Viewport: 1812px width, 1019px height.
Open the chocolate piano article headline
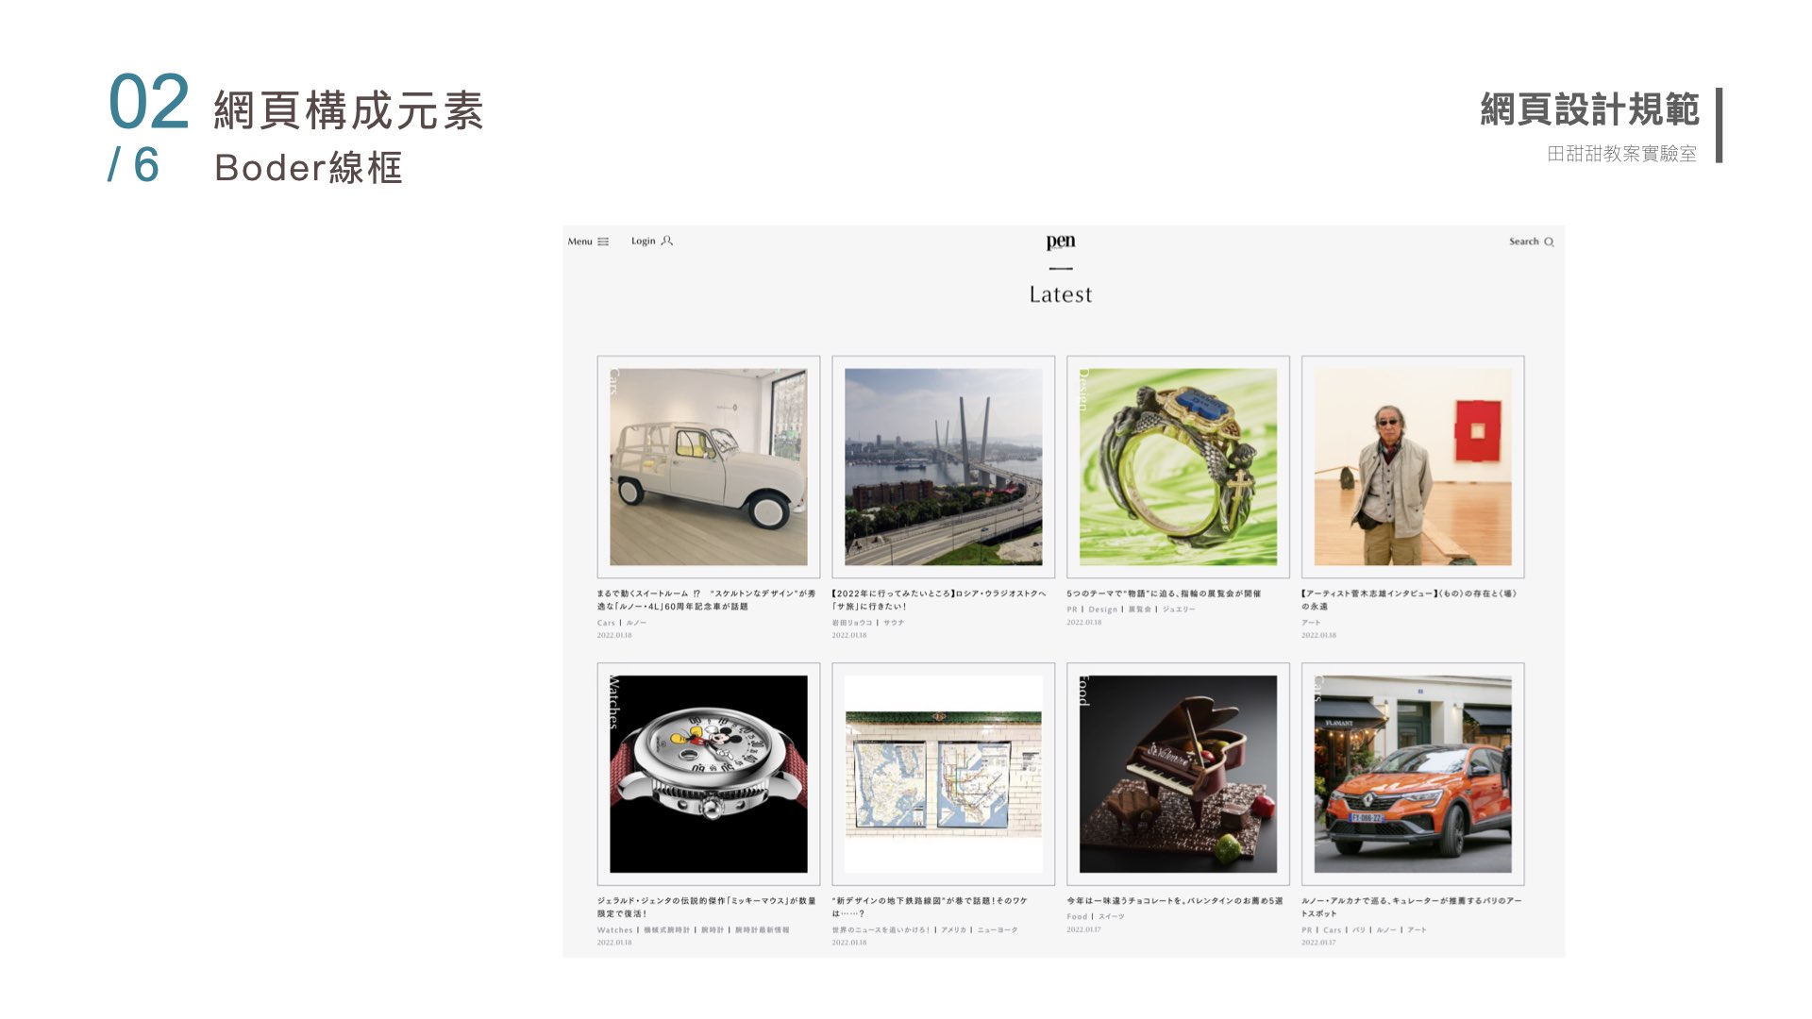pos(1175,901)
